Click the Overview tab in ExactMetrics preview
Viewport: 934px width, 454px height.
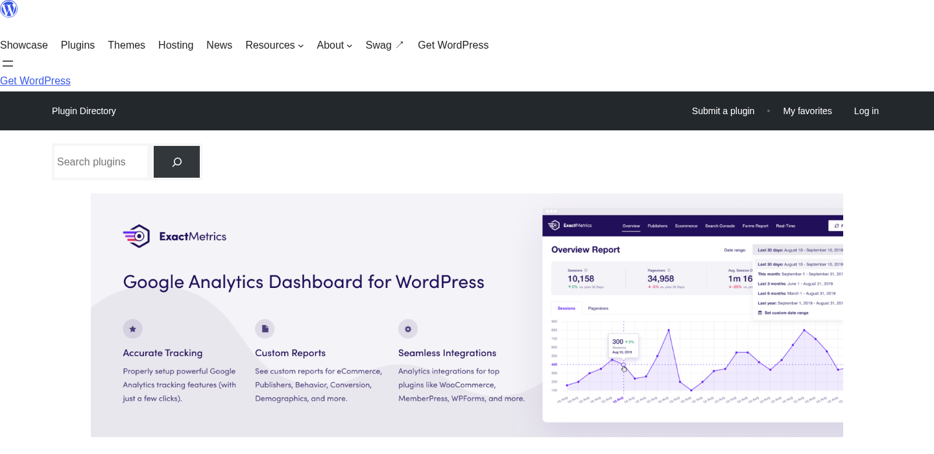point(631,226)
